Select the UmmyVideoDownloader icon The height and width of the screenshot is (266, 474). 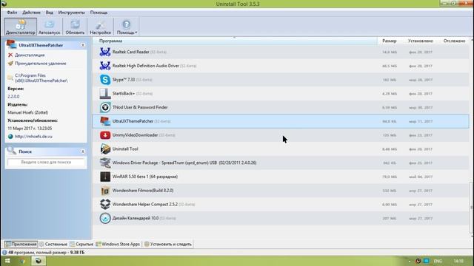pos(105,135)
